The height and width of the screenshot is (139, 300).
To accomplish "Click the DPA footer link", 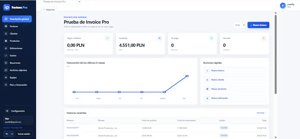I will point(21,128).
